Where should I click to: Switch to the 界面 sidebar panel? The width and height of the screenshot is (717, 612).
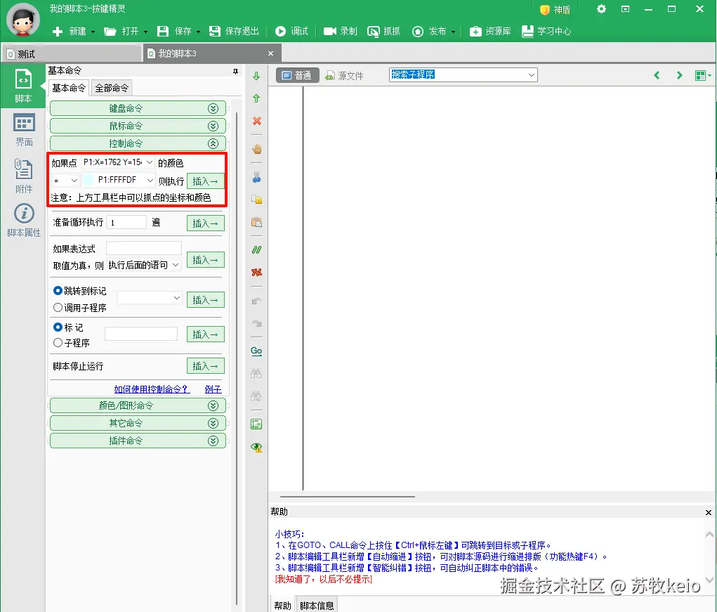[24, 129]
